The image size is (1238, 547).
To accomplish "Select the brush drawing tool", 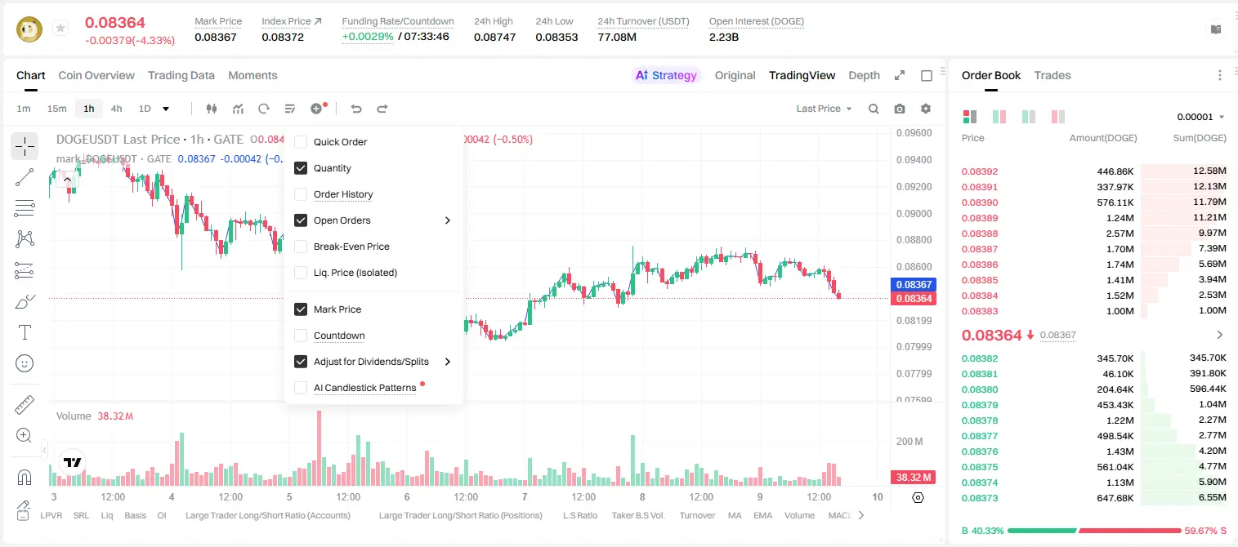I will (x=25, y=301).
